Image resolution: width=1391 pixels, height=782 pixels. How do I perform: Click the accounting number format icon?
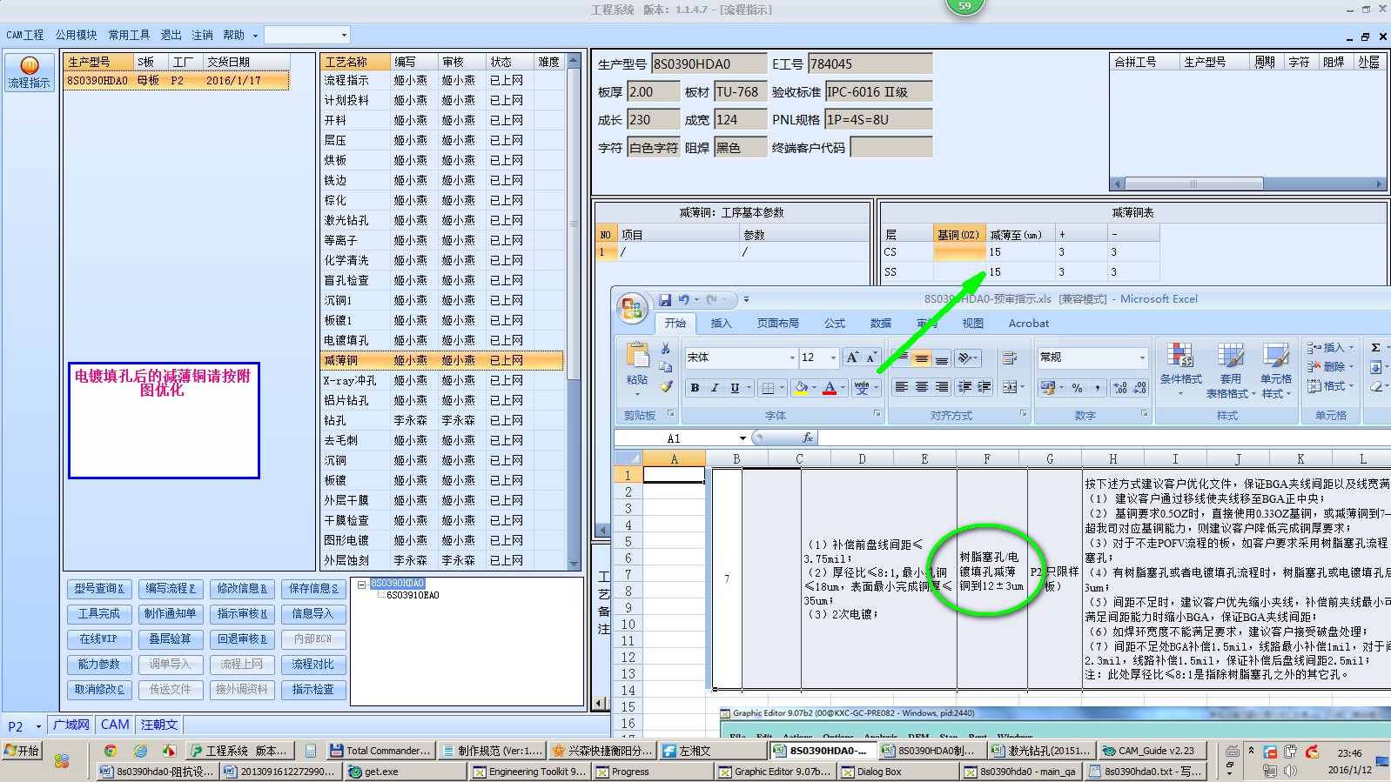(1048, 387)
